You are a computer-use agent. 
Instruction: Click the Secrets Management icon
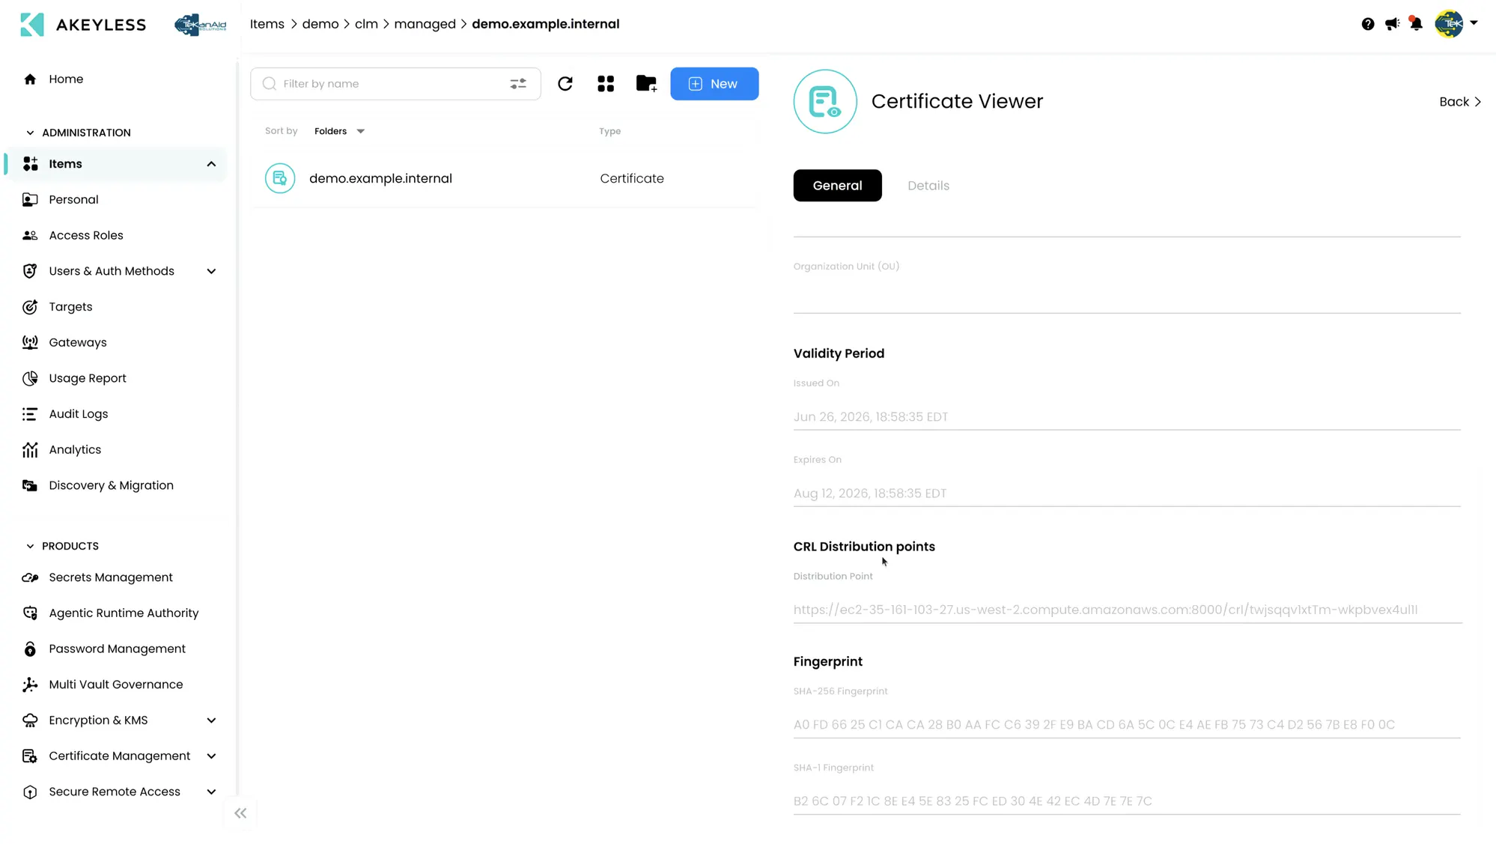pos(30,577)
